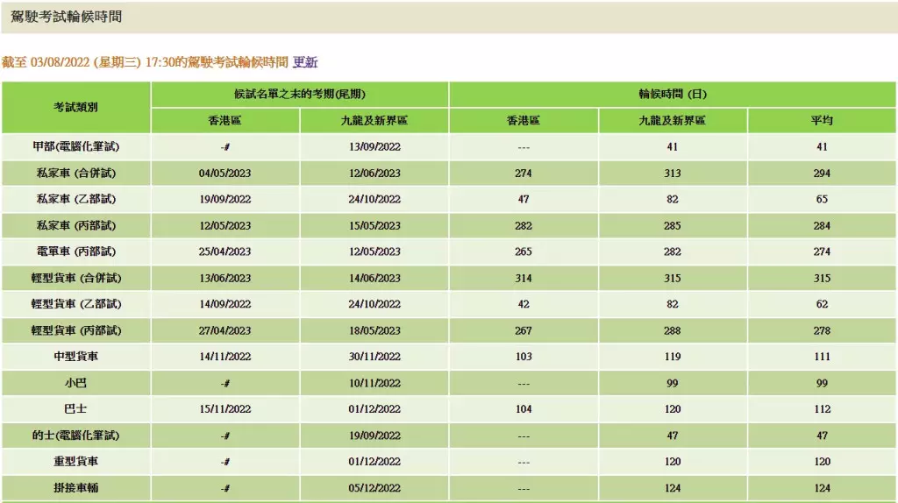This screenshot has height=503, width=898.
Task: Click the 候試名單之末的考期(尾期) header
Action: tap(299, 94)
